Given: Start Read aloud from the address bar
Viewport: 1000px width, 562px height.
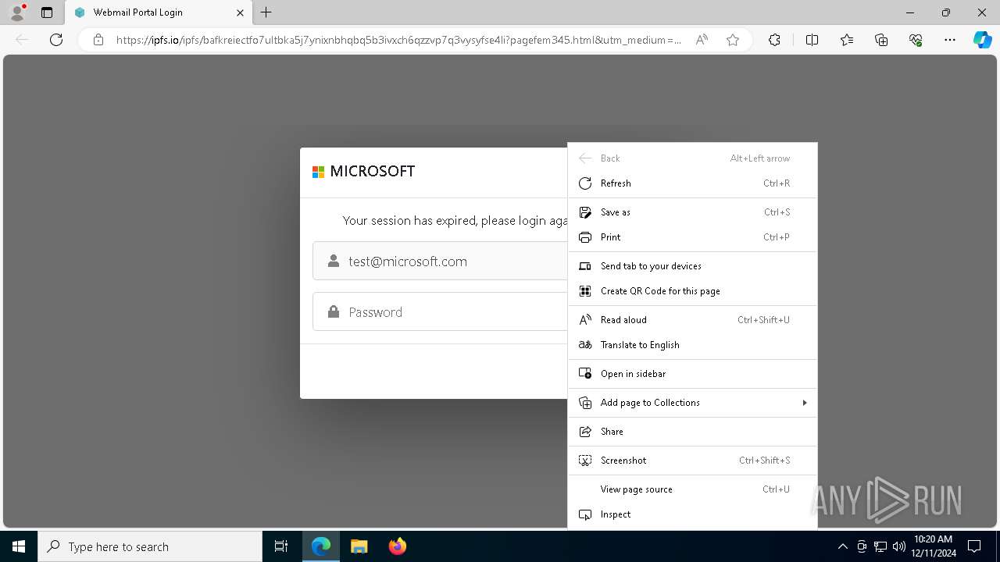Looking at the screenshot, I should pos(702,40).
